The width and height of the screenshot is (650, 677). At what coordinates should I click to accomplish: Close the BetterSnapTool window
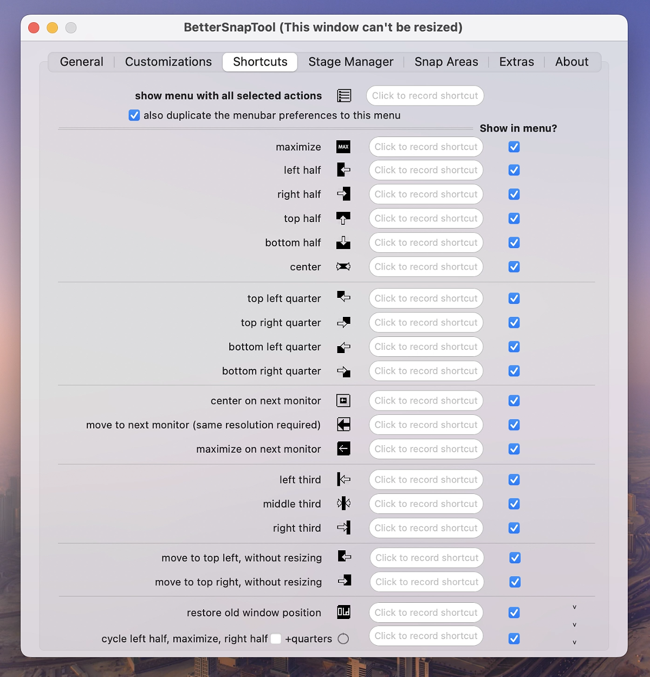click(x=34, y=28)
